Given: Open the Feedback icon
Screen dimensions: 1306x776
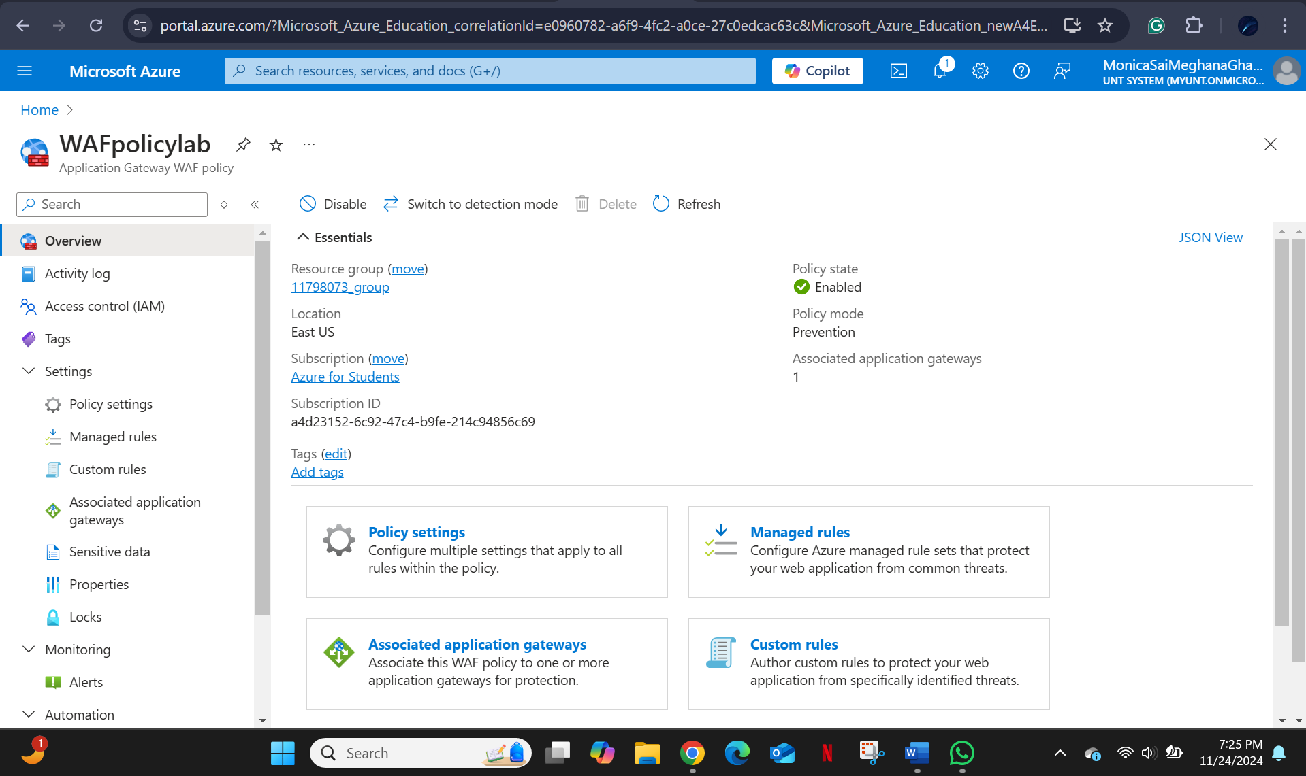Looking at the screenshot, I should (x=1062, y=71).
